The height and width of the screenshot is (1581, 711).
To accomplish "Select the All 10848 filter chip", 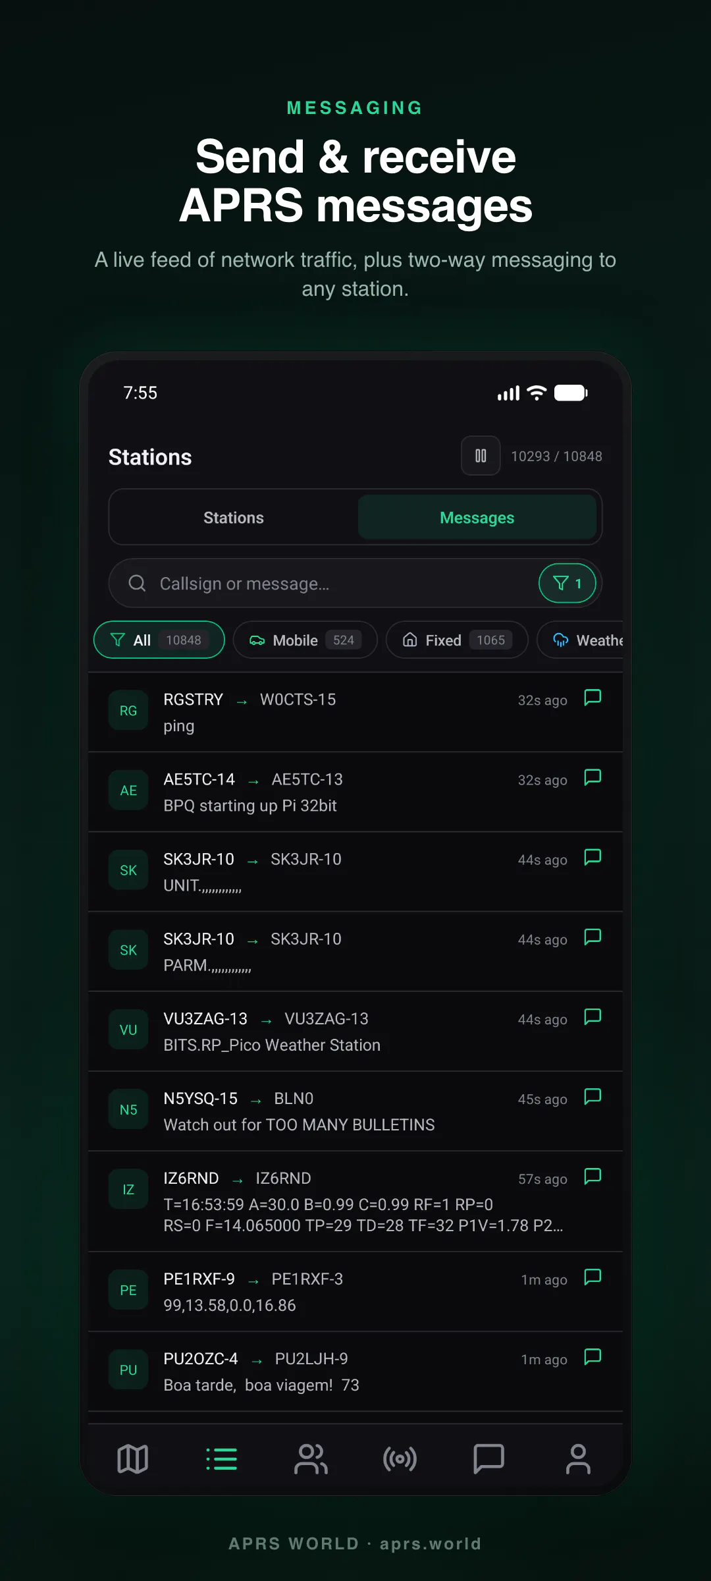I will 159,640.
